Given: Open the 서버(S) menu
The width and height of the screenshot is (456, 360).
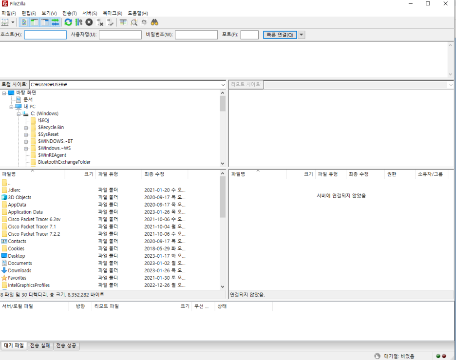Looking at the screenshot, I should tap(90, 13).
